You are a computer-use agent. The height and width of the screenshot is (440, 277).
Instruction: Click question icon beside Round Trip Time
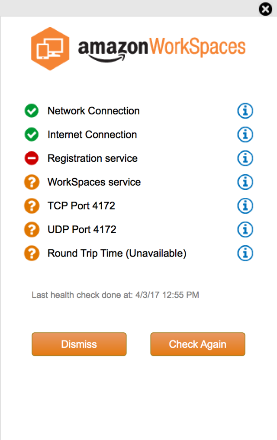32,253
